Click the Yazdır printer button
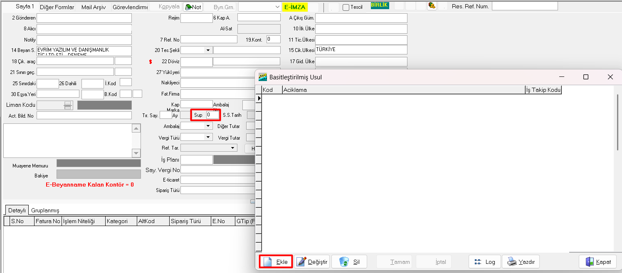Image resolution: width=622 pixels, height=273 pixels. pyautogui.click(x=521, y=262)
